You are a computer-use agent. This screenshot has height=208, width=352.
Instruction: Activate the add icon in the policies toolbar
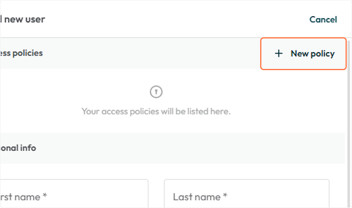click(x=278, y=53)
